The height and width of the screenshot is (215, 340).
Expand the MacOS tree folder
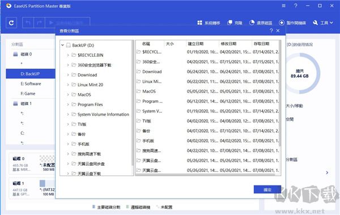(67, 95)
